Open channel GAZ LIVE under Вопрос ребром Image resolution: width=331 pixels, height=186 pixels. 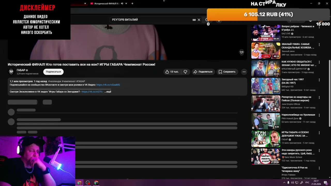coord(286,34)
